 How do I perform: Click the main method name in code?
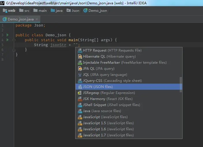(x=73, y=40)
